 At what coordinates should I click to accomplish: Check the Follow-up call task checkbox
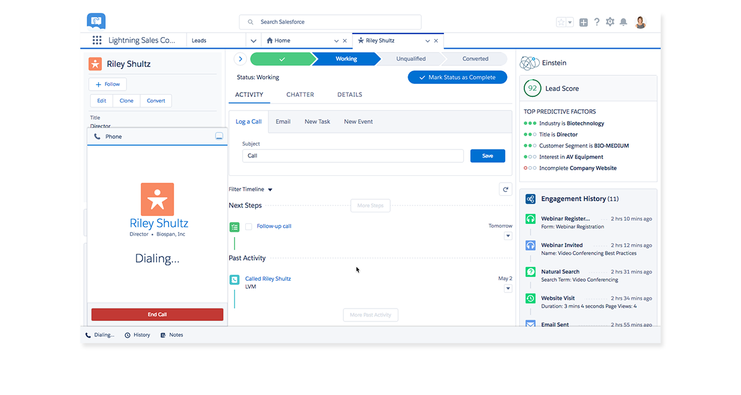click(249, 227)
